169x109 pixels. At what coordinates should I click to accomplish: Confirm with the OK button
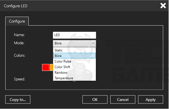click(95, 100)
